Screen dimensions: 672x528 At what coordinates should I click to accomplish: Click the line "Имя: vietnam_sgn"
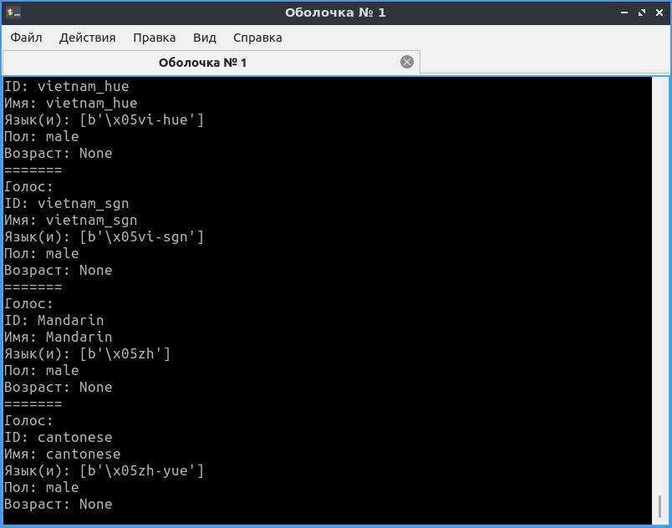pos(71,220)
